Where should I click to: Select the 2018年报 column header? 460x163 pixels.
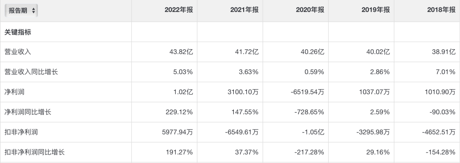pos(442,10)
